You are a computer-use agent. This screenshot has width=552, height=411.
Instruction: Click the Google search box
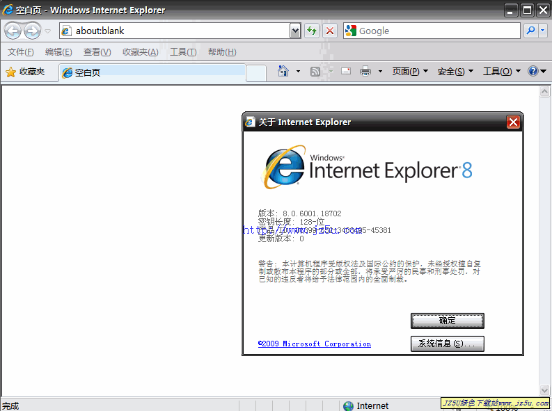tap(432, 31)
